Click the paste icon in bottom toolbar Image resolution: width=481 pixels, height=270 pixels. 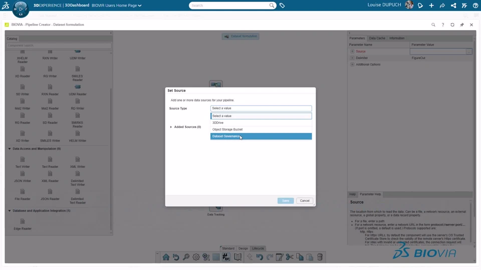point(310,257)
